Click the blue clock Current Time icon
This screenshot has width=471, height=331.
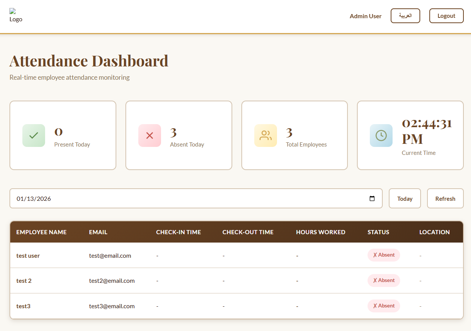[381, 136]
